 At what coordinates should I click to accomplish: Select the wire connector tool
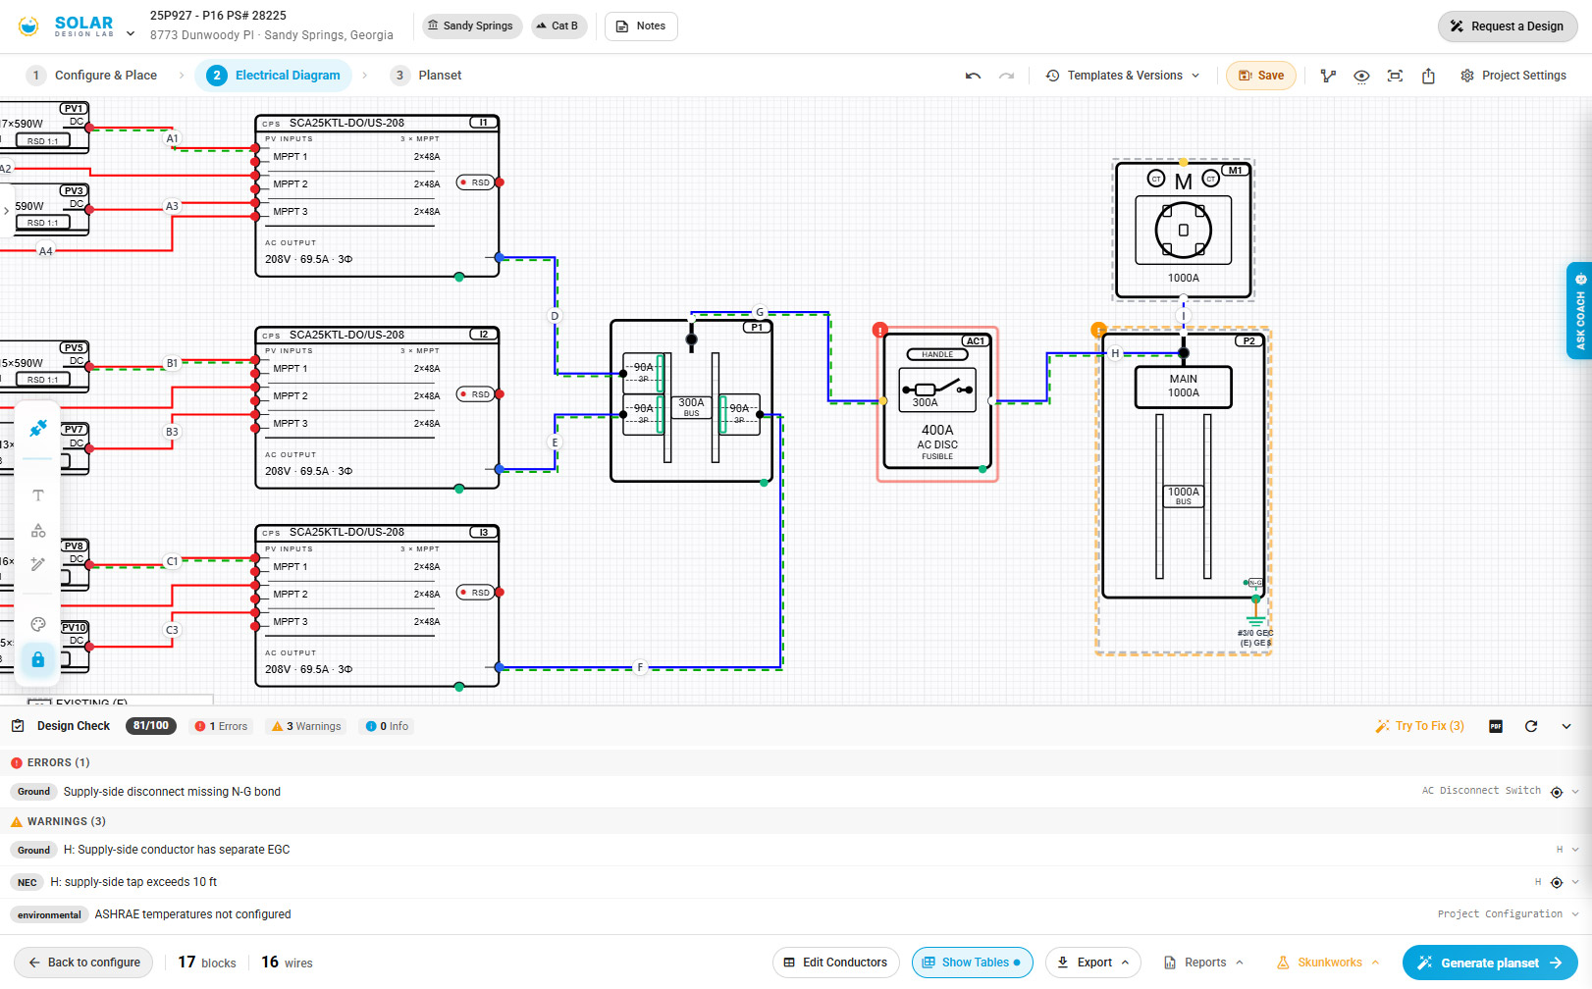point(38,428)
